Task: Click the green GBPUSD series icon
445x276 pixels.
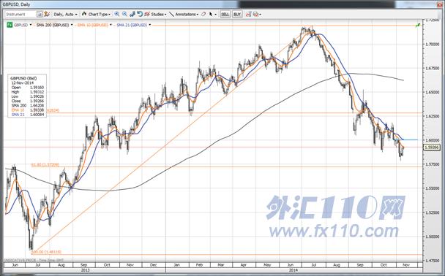Action: pyautogui.click(x=10, y=25)
